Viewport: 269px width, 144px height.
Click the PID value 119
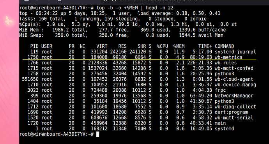(x=35, y=52)
